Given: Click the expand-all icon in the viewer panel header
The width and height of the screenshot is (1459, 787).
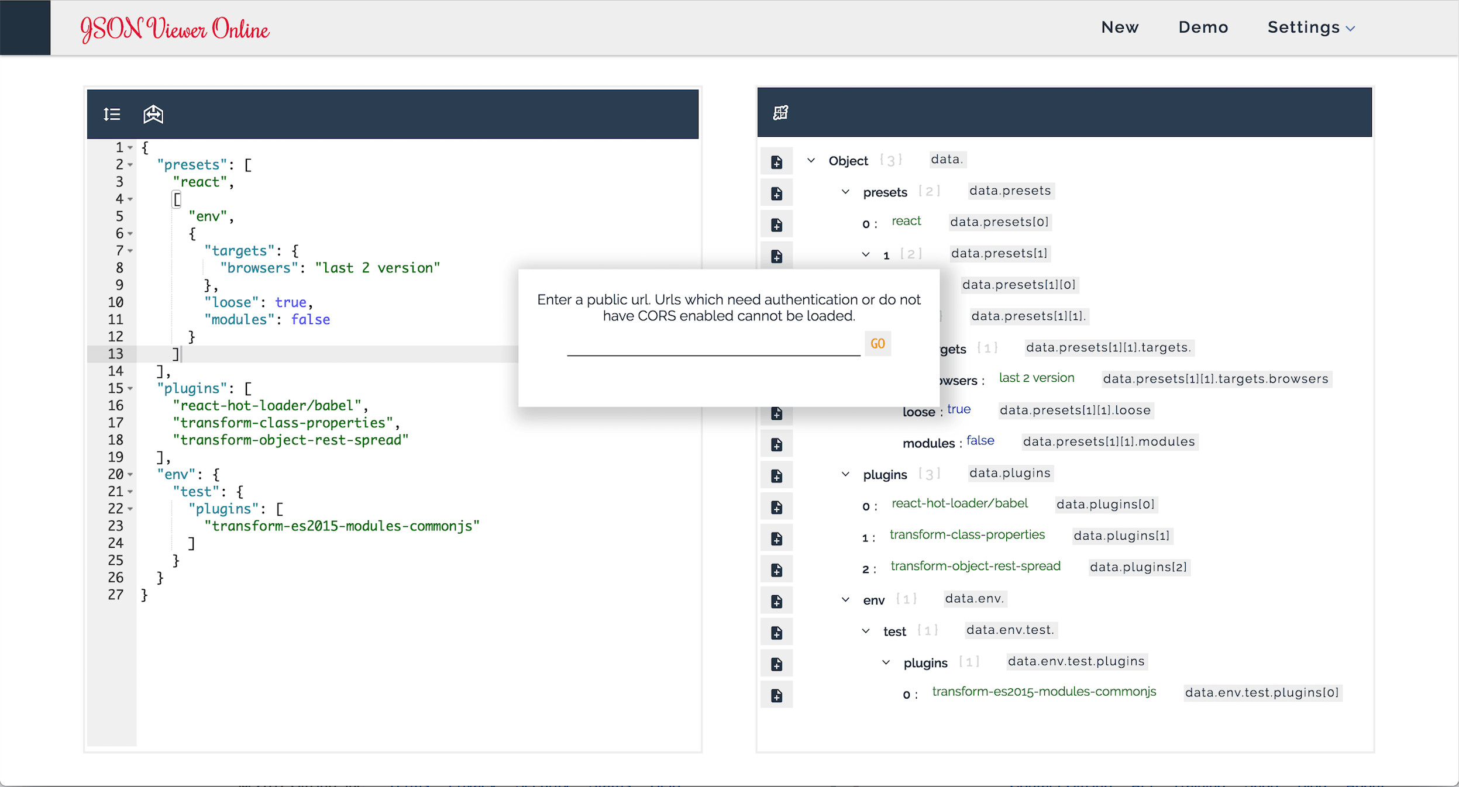Looking at the screenshot, I should coord(780,112).
